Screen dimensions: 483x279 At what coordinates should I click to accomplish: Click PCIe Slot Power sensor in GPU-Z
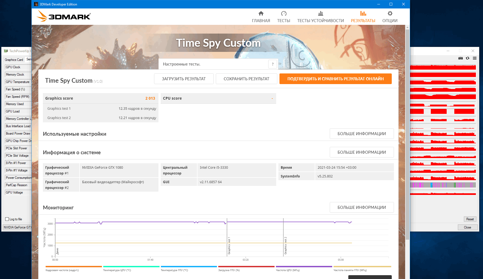pos(18,148)
